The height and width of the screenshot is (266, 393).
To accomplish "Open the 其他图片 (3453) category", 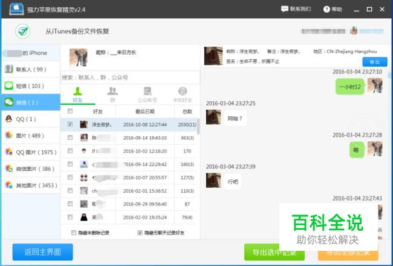I will point(31,185).
